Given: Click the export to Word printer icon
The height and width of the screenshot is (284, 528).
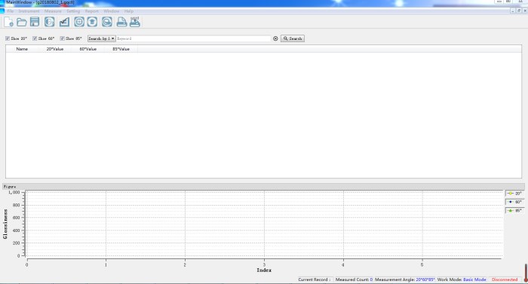Looking at the screenshot, I should pos(135,22).
